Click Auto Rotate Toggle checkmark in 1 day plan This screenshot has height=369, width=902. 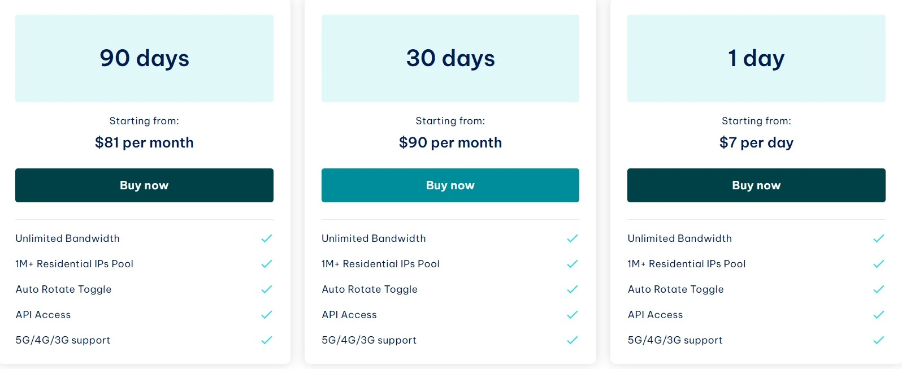pyautogui.click(x=879, y=289)
